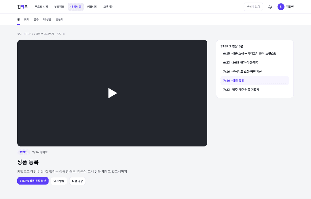Switch to the 발주 tab
This screenshot has height=199, width=311.
tap(36, 20)
